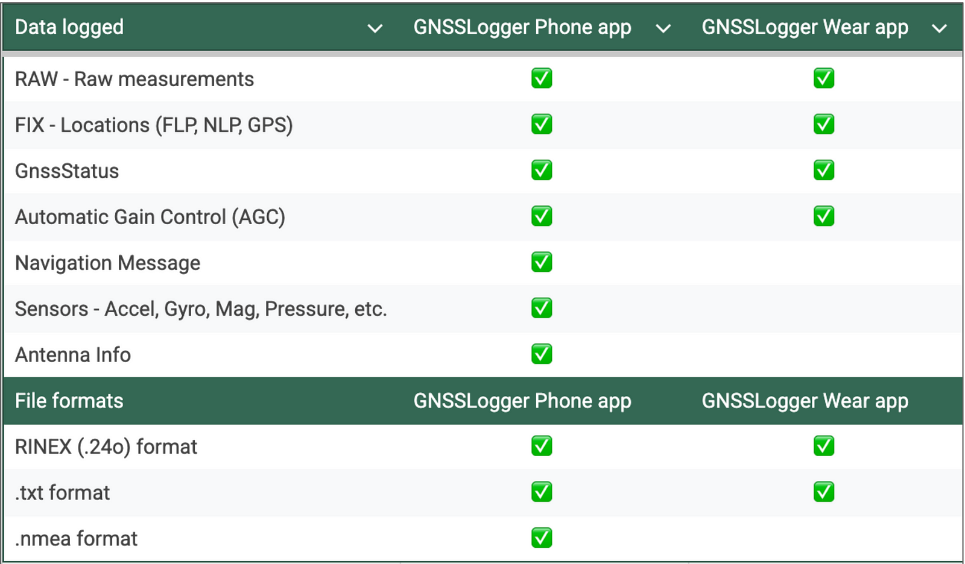Click Phone app checkmark for .nmea format
Image resolution: width=965 pixels, height=564 pixels.
542,538
